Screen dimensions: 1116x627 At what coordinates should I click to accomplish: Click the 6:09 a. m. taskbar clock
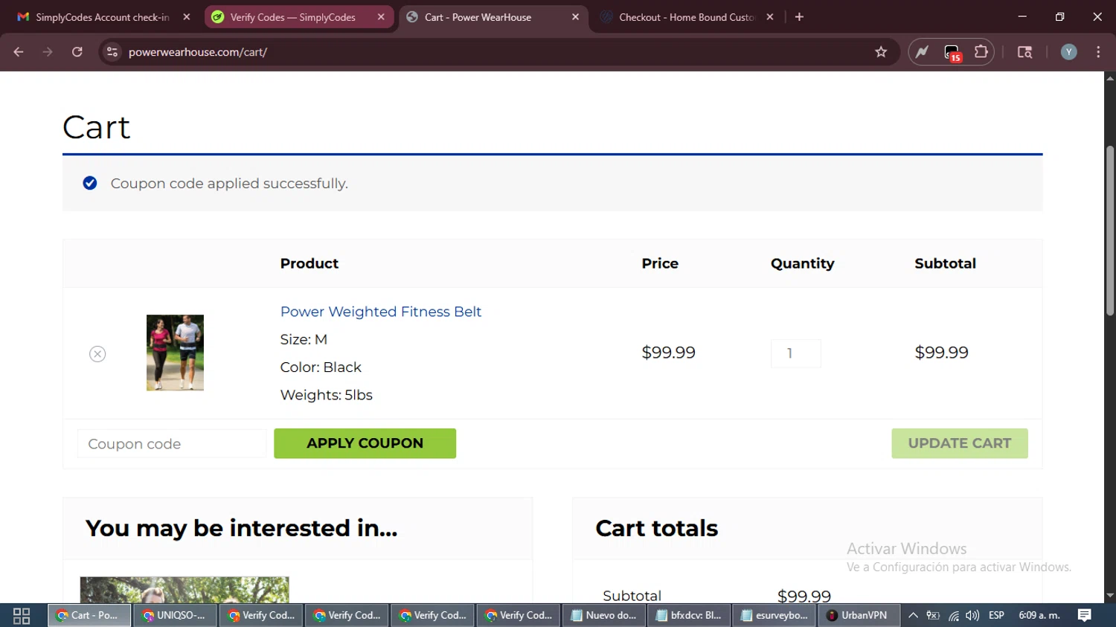click(x=1039, y=616)
